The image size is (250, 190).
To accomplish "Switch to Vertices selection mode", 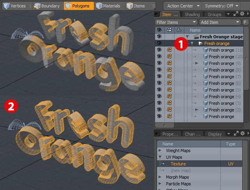I will pos(17,6).
